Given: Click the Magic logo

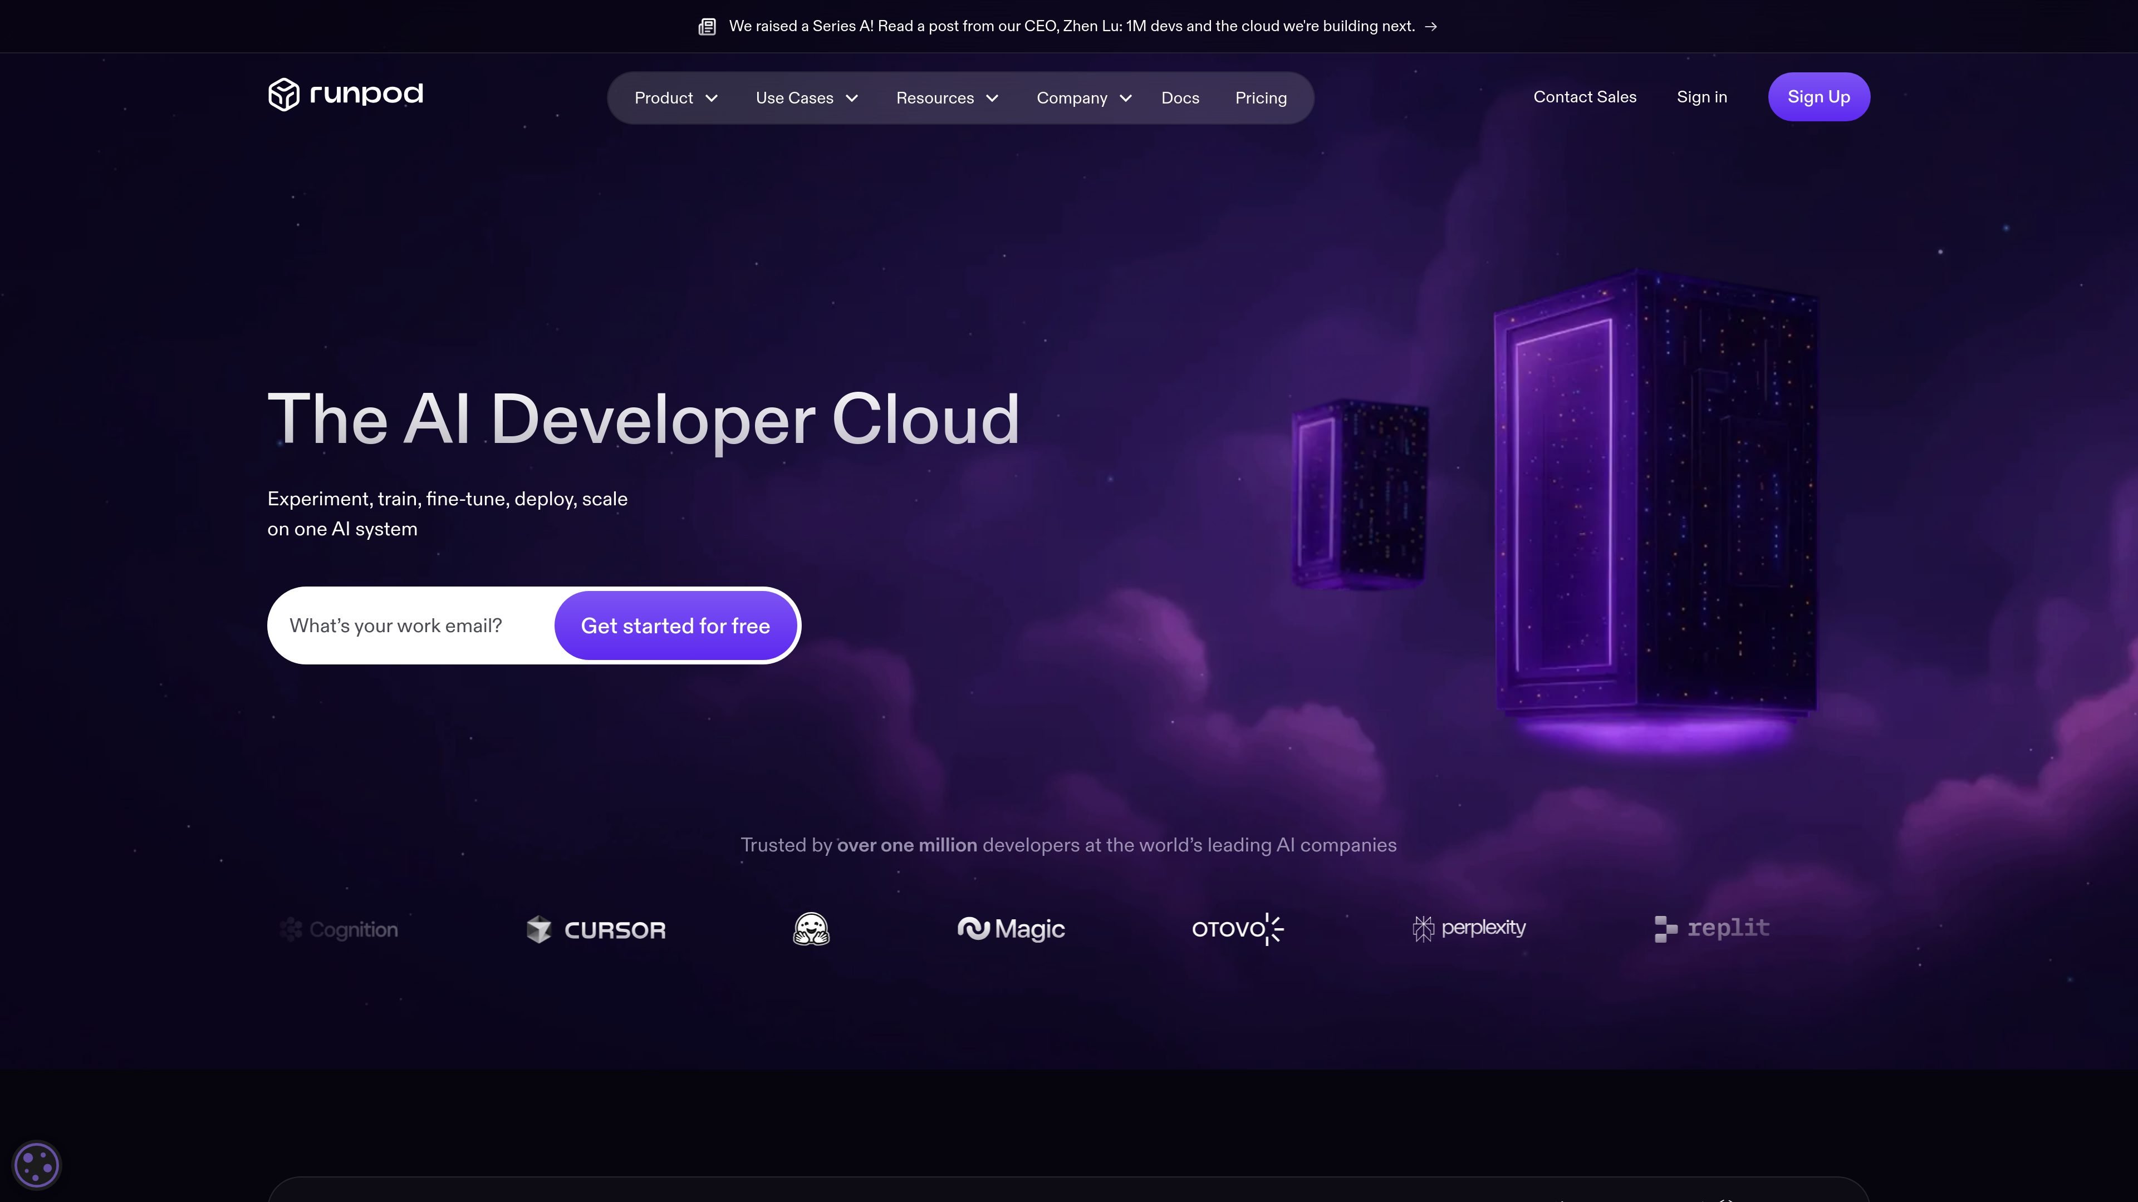Looking at the screenshot, I should coord(1011,929).
